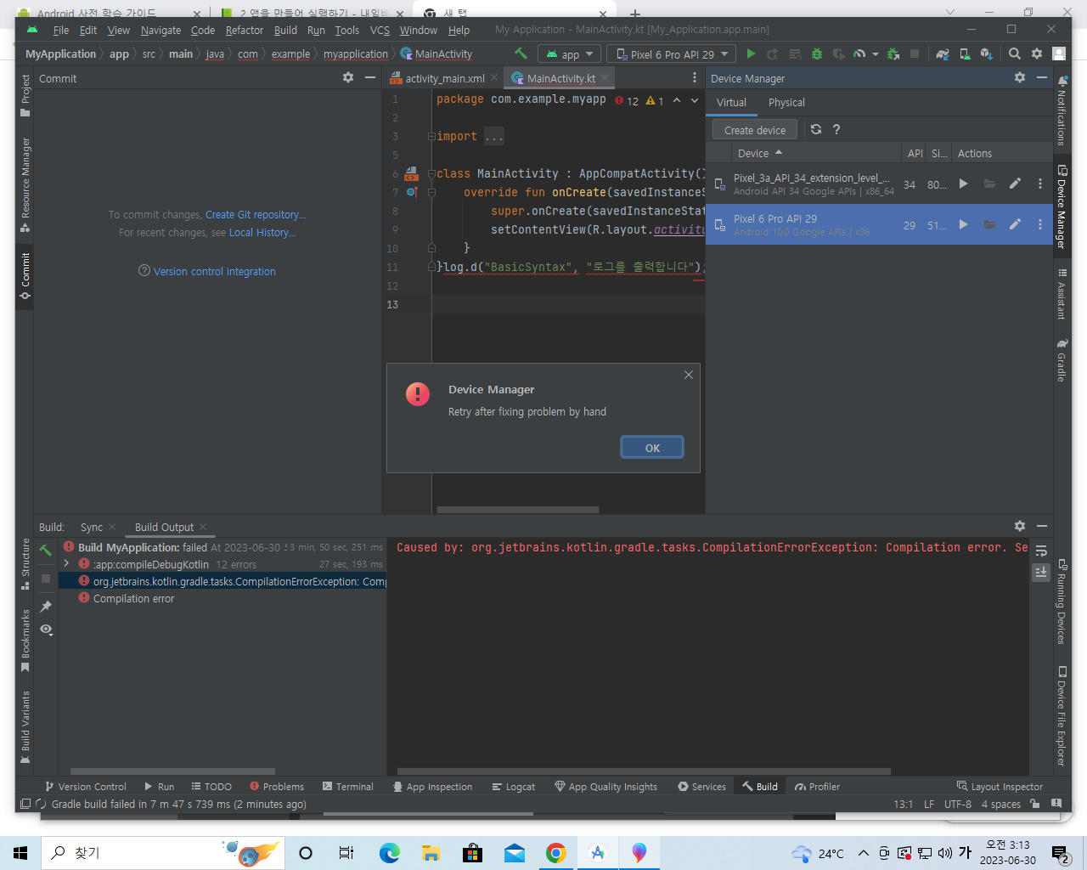Toggle the Build panel pin tab

(x=46, y=607)
